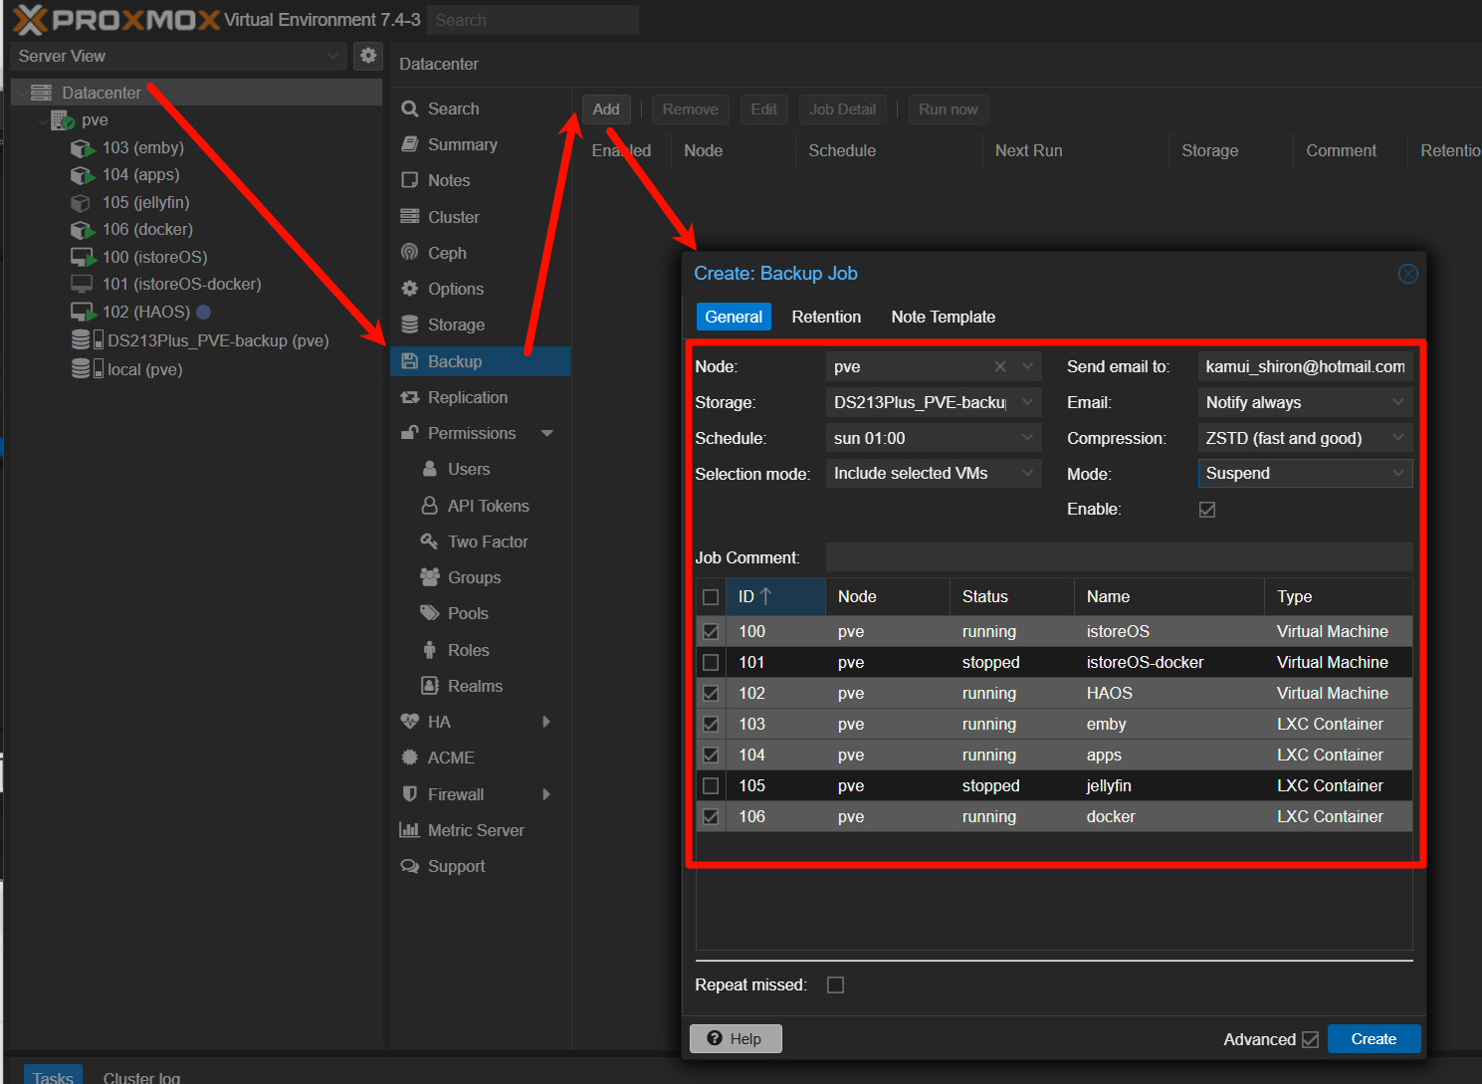Close the Create Backup Job dialog
This screenshot has width=1482, height=1084.
click(x=1407, y=274)
